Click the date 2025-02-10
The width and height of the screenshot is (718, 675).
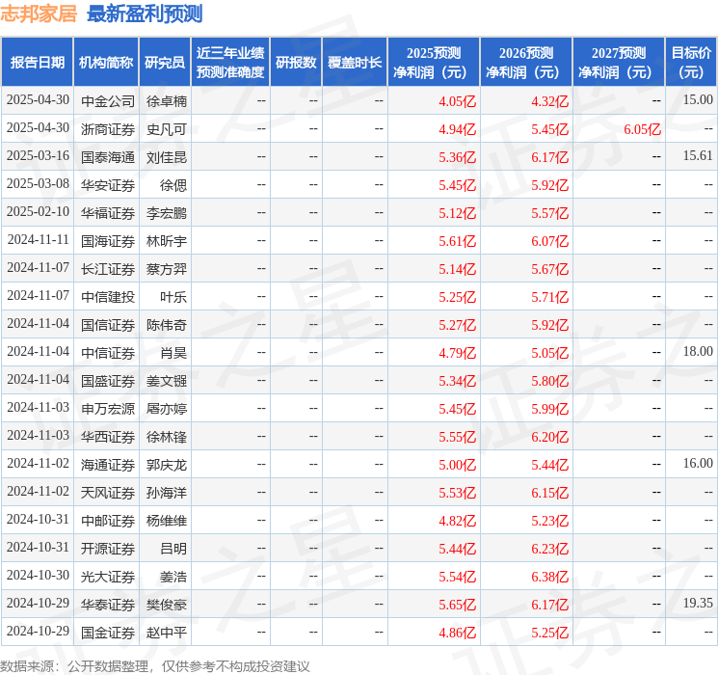pos(38,212)
